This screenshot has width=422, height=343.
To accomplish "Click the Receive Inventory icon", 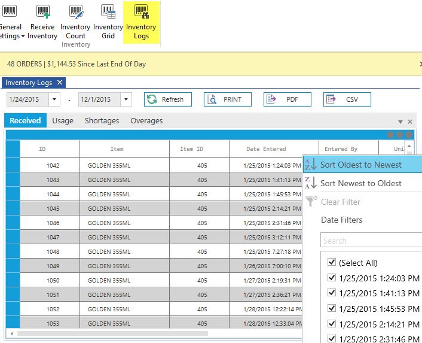I will coord(42,11).
